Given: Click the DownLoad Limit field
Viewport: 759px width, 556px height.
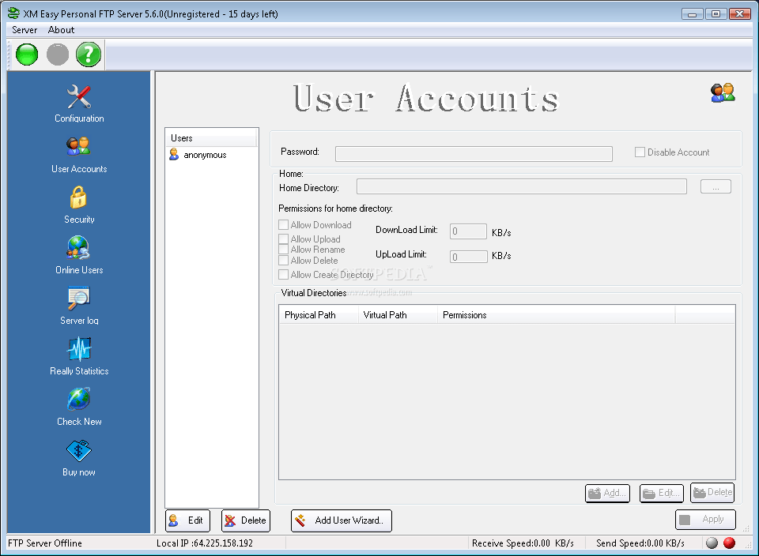Looking at the screenshot, I should (468, 231).
